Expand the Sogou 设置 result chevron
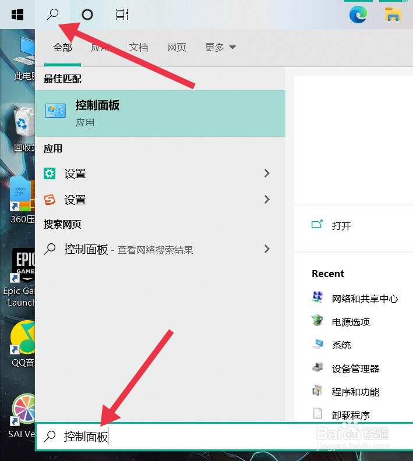413x461 pixels. click(267, 199)
